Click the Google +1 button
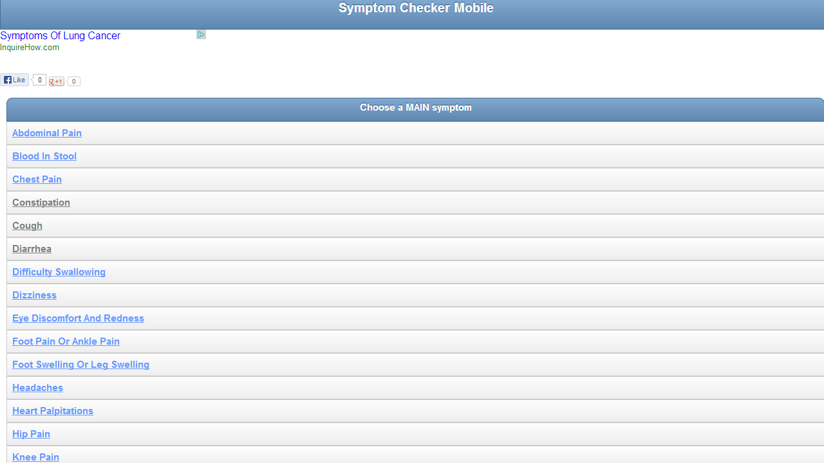Image resolution: width=824 pixels, height=463 pixels. tap(57, 81)
